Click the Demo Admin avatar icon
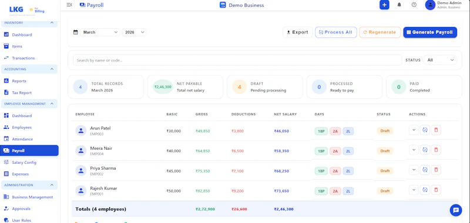The height and width of the screenshot is (223, 470). pyautogui.click(x=430, y=5)
